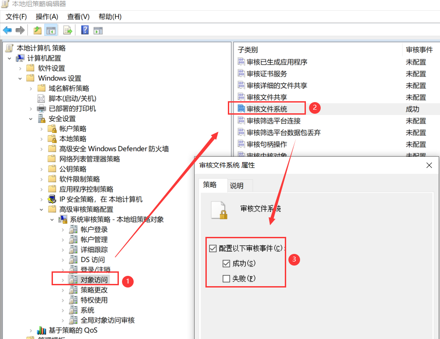Click the 成功 value for 审核文件系统
440x339 pixels.
(413, 109)
